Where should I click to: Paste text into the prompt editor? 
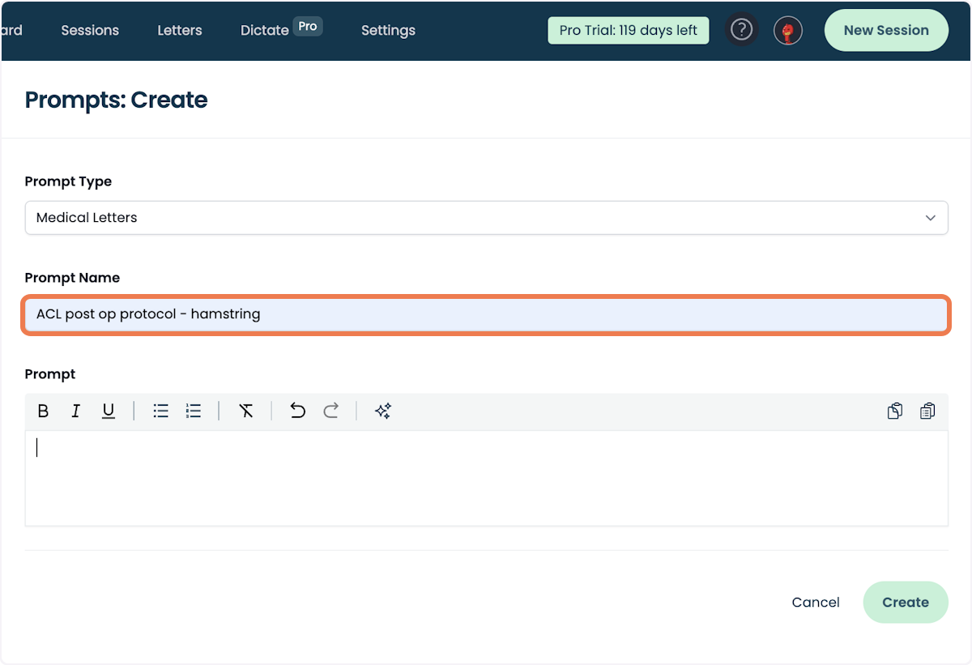tap(927, 411)
